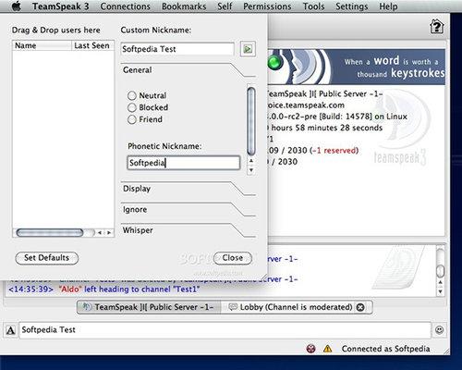Open the Permissions menu

[267, 6]
